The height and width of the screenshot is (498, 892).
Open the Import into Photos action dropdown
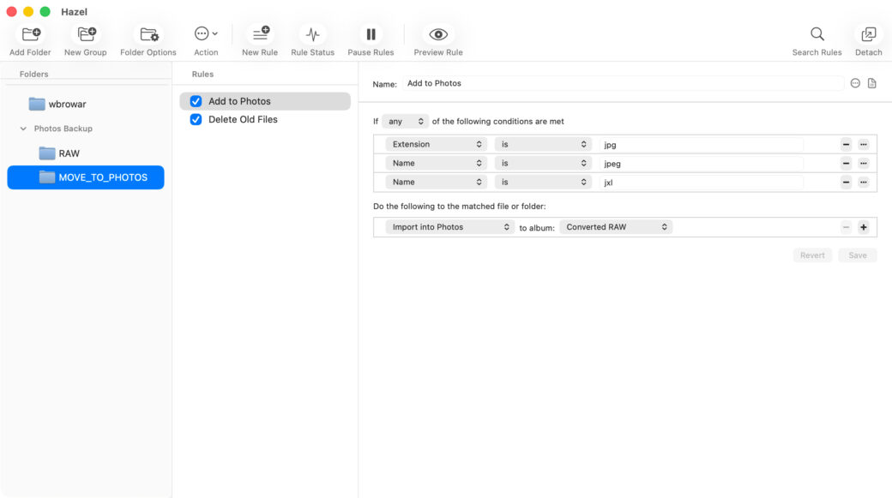[x=449, y=227]
